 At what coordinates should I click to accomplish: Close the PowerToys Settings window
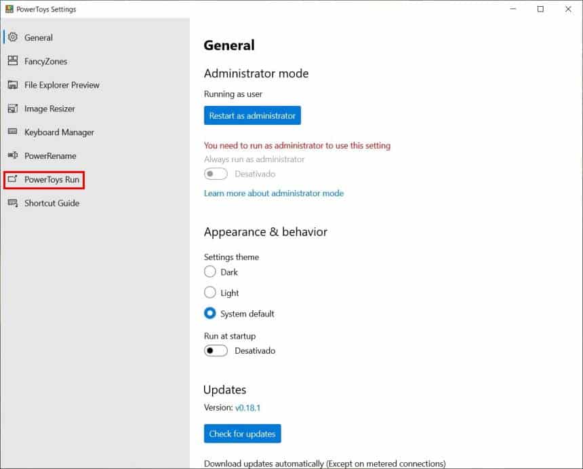tap(568, 9)
